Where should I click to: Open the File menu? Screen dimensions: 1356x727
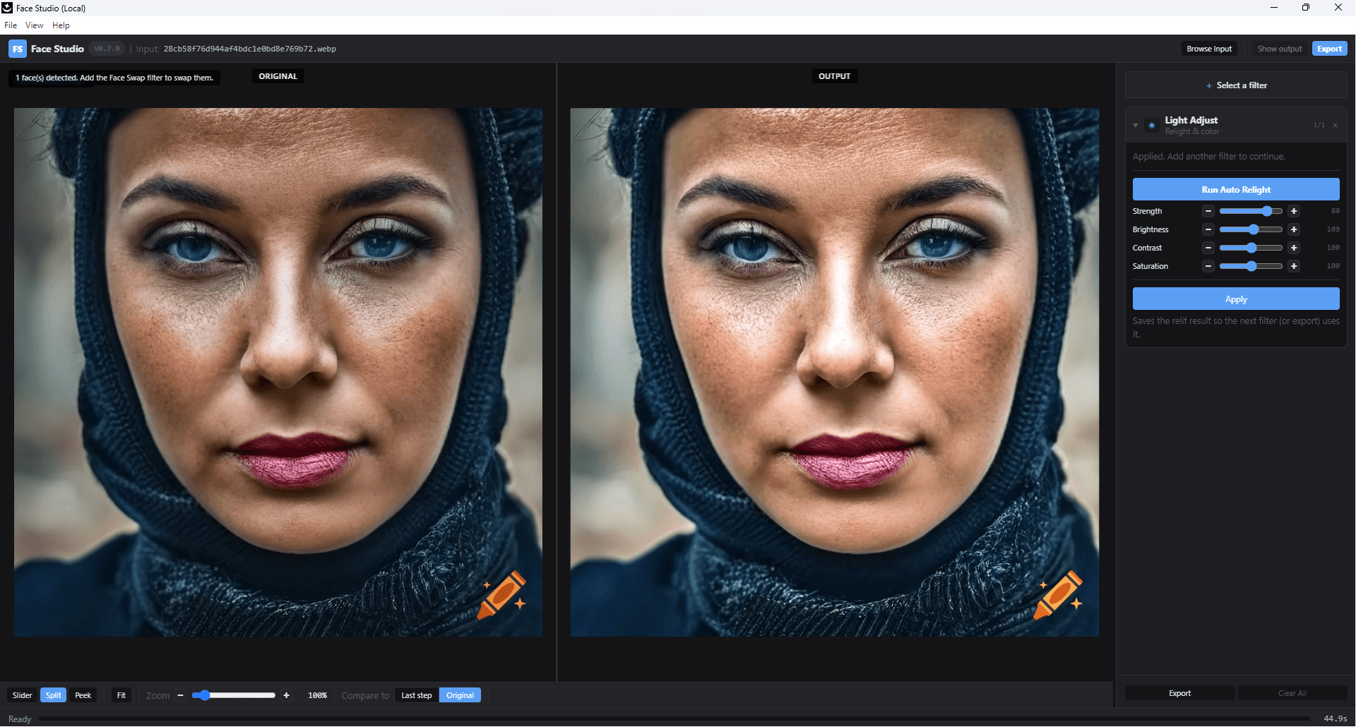coord(11,25)
